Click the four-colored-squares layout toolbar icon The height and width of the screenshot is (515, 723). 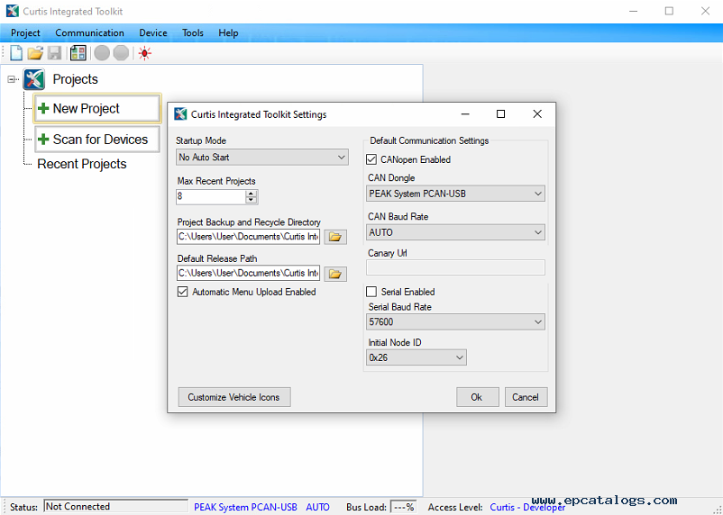pos(78,53)
